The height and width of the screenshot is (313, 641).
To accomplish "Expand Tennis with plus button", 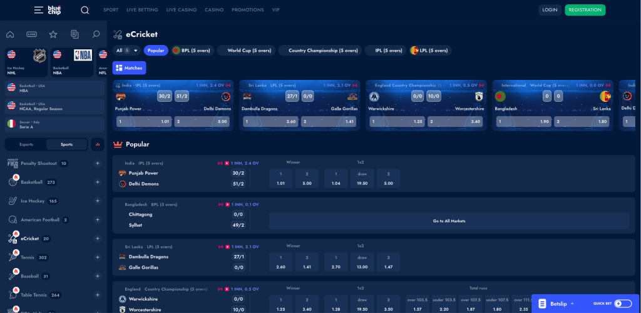I will 97,257.
